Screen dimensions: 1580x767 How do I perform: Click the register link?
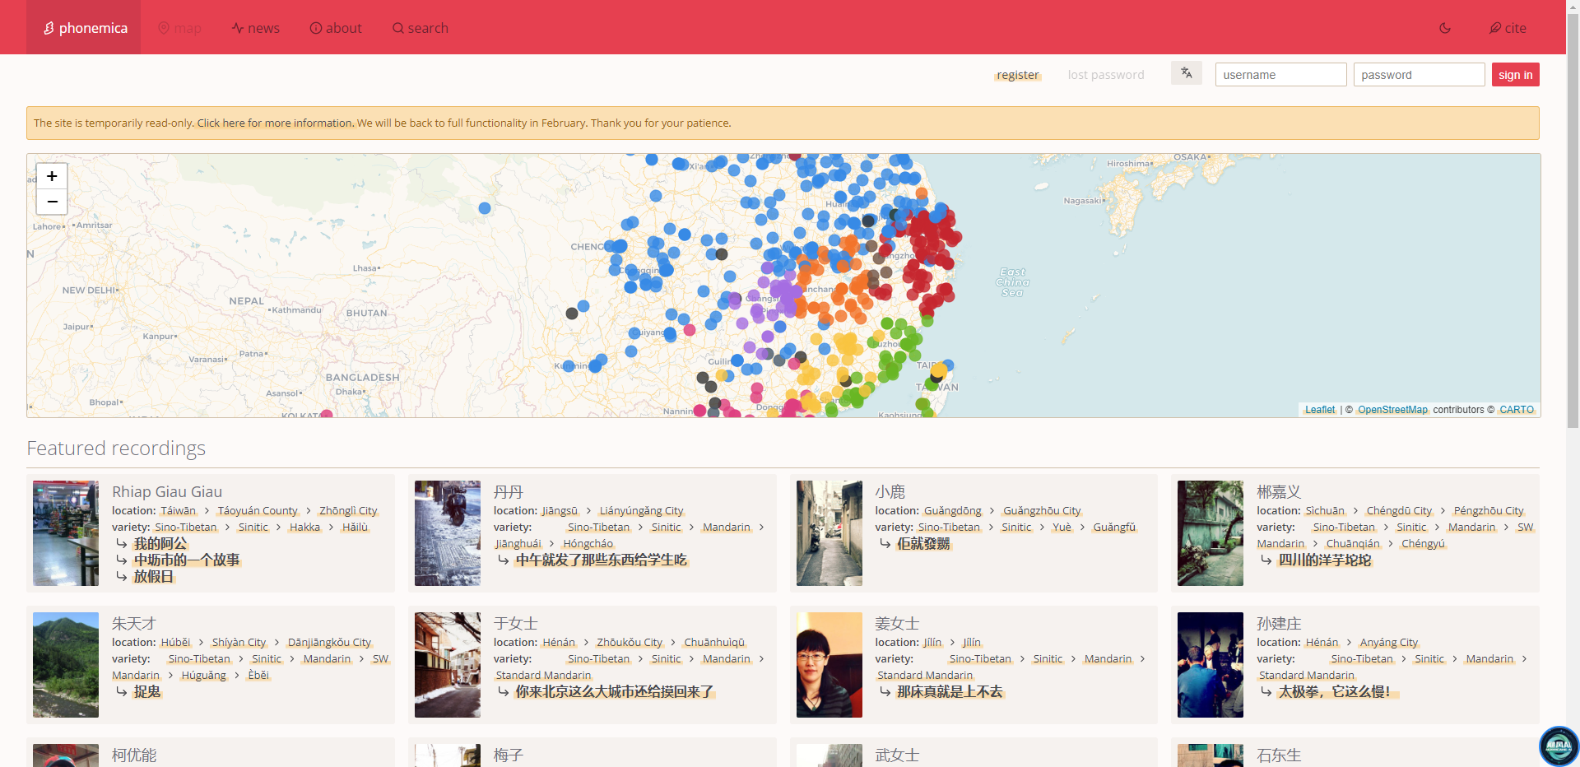point(1018,75)
